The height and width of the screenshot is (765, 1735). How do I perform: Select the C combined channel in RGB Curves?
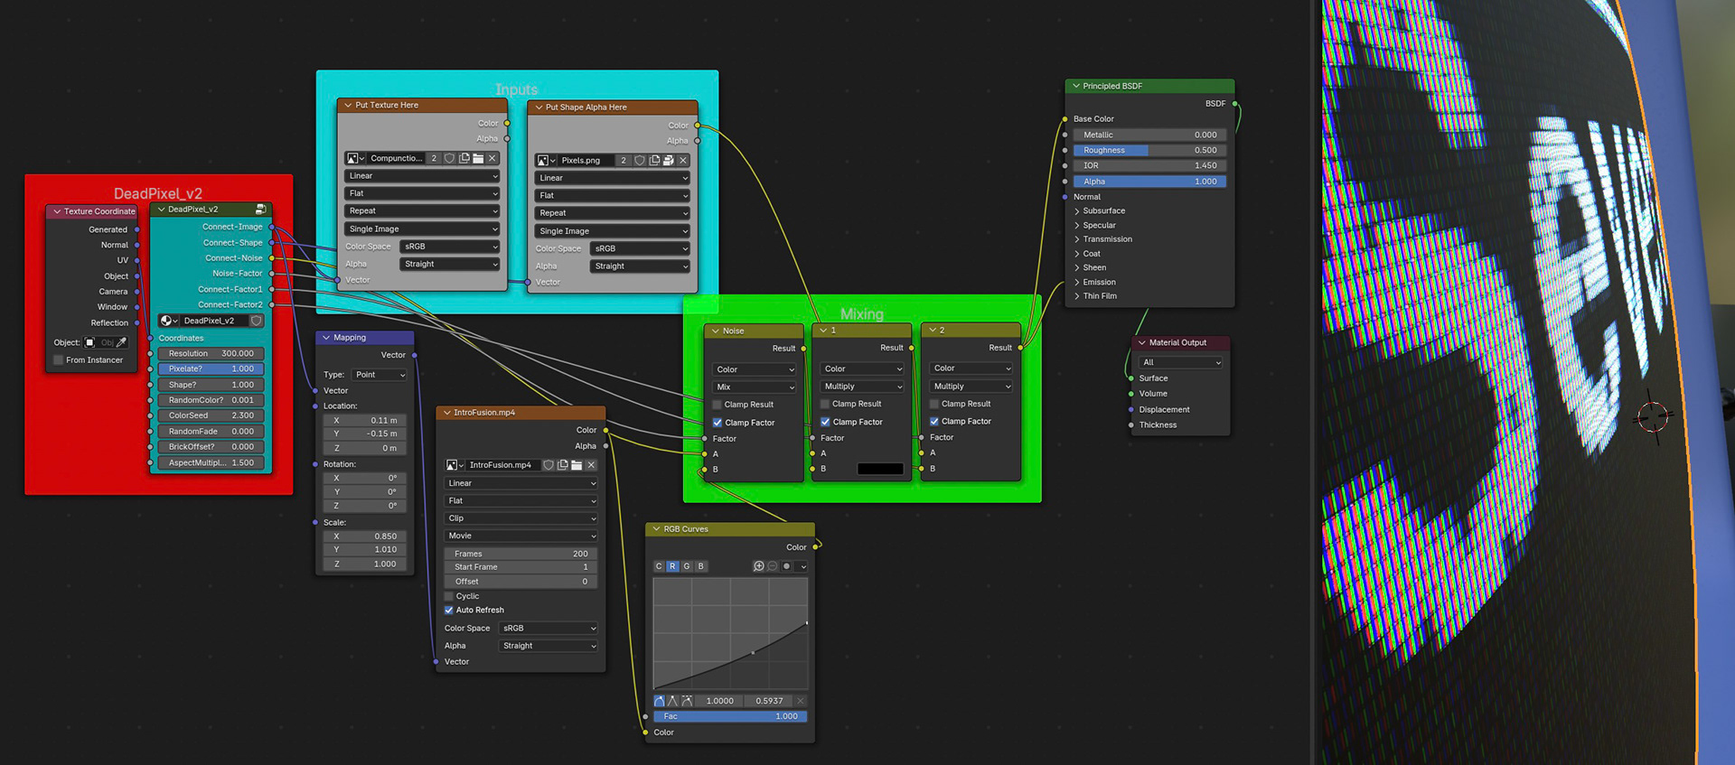point(659,566)
